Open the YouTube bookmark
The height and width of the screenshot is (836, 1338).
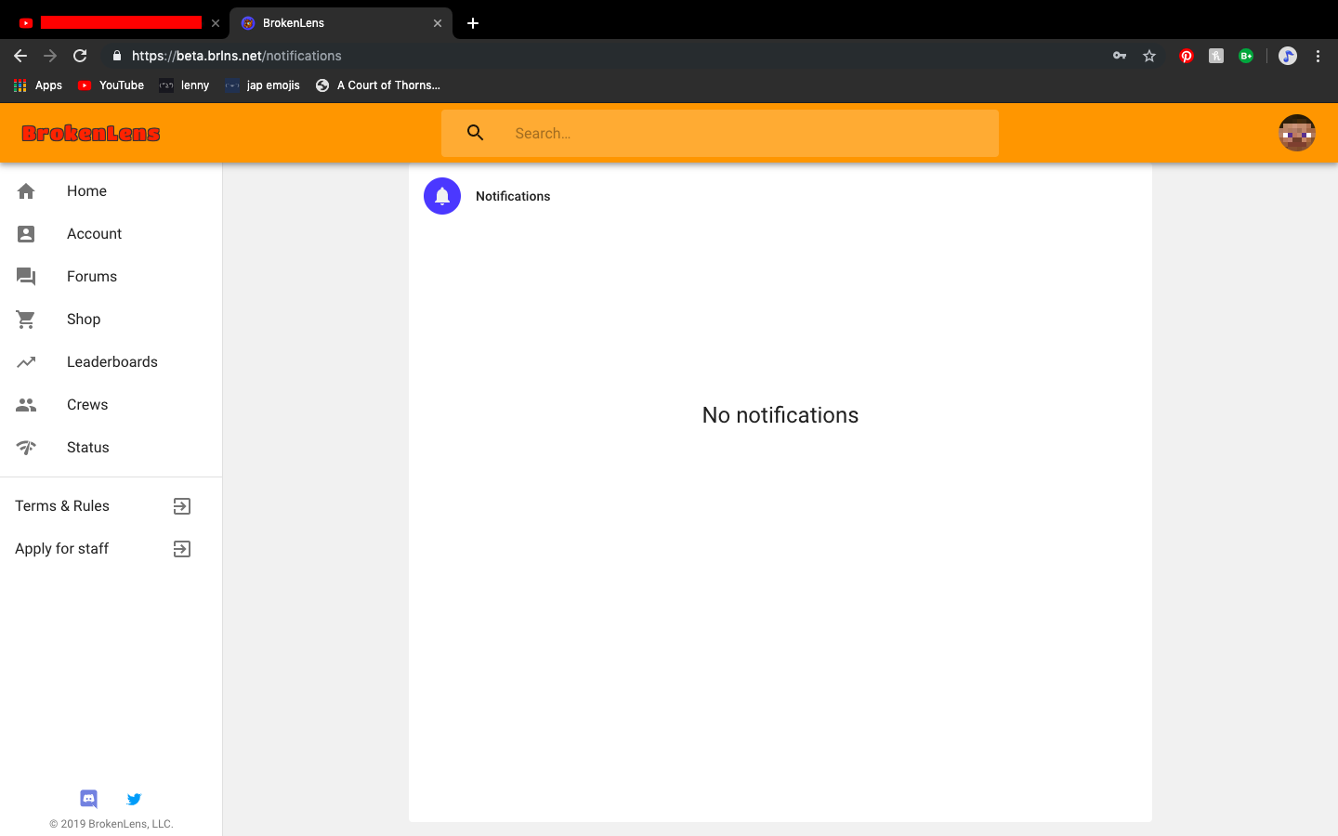[x=111, y=85]
